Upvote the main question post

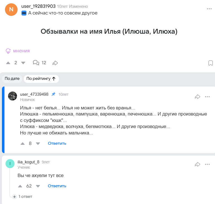point(8,63)
